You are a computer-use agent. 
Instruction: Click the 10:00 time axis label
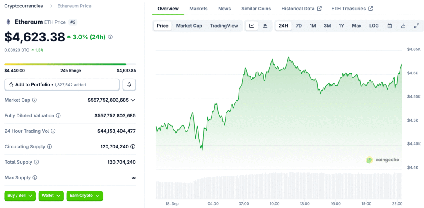275,203
